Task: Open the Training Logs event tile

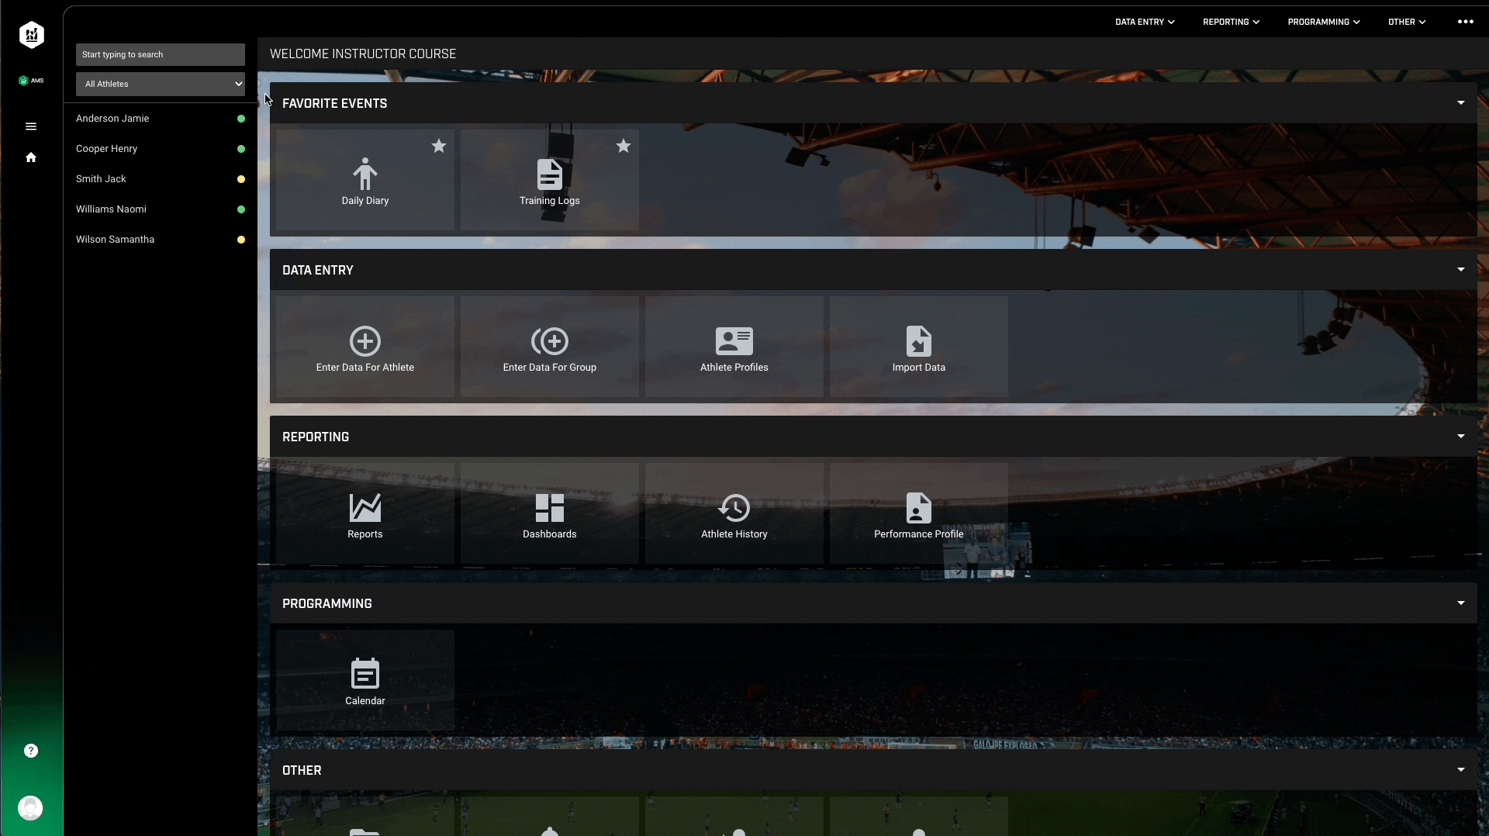Action: [x=549, y=181]
